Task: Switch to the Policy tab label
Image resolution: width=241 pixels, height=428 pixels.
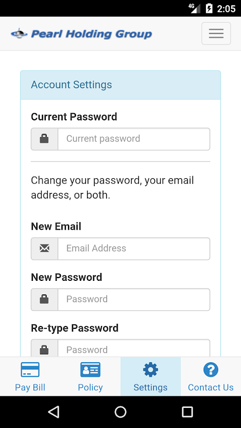Action: coord(90,387)
